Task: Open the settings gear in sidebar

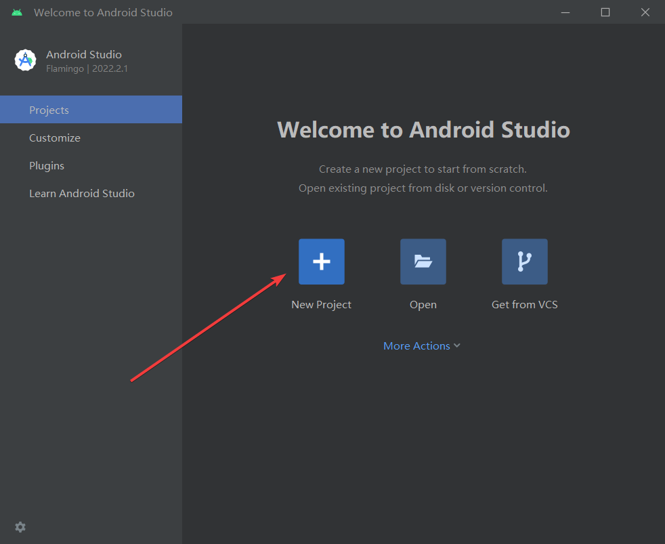Action: [20, 527]
